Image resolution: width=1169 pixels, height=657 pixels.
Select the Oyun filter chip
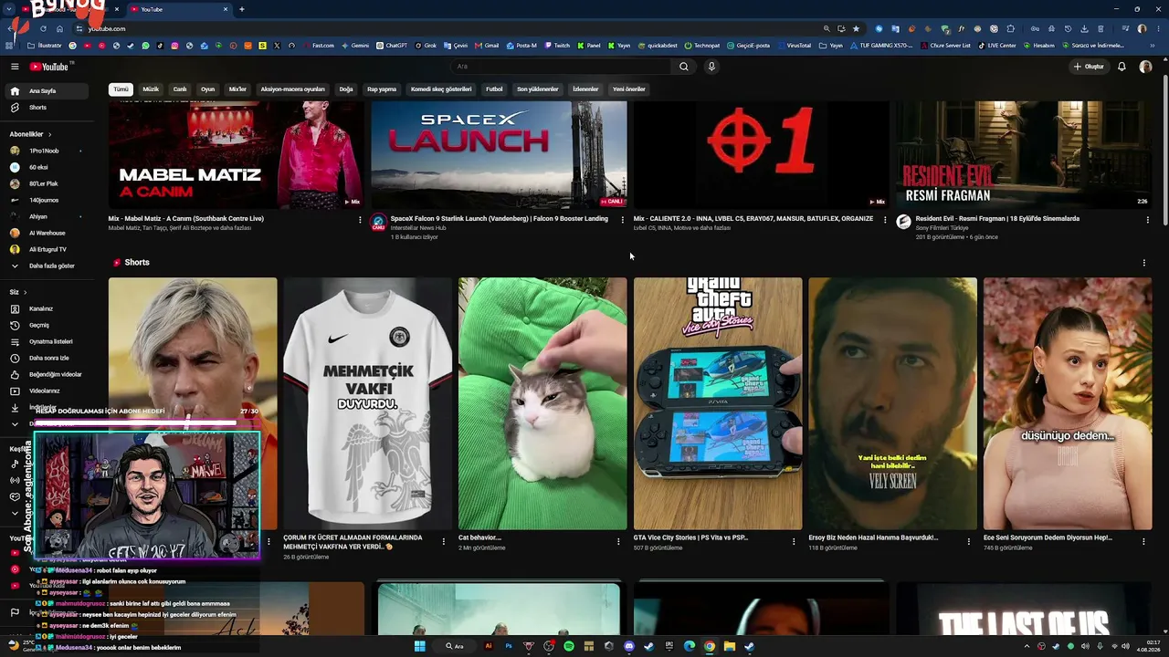click(208, 89)
